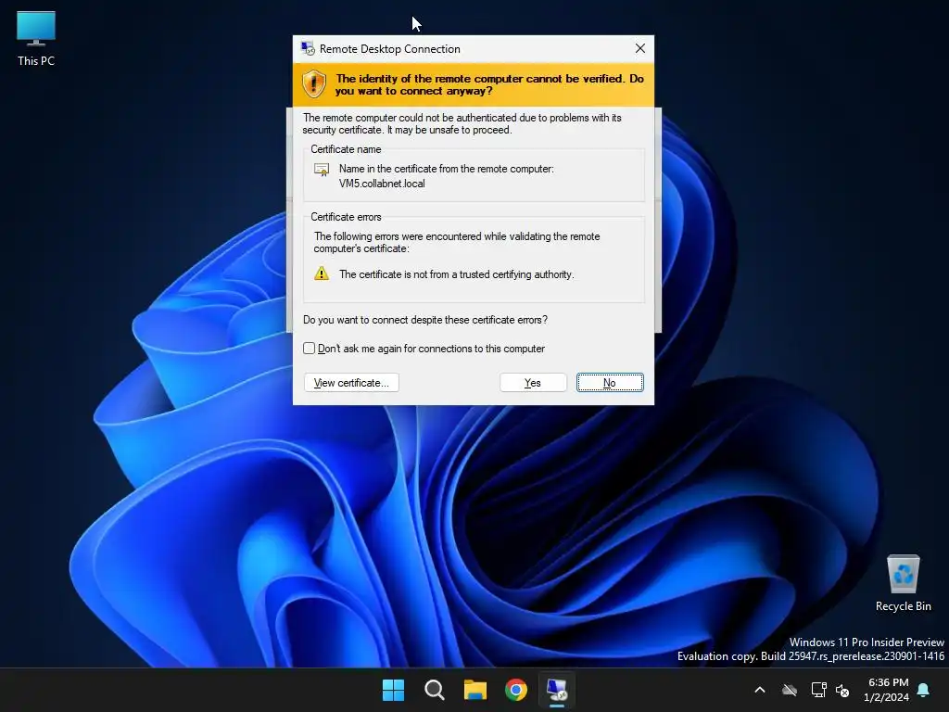Click Yes to connect anyway
The height and width of the screenshot is (712, 949).
pyautogui.click(x=533, y=383)
